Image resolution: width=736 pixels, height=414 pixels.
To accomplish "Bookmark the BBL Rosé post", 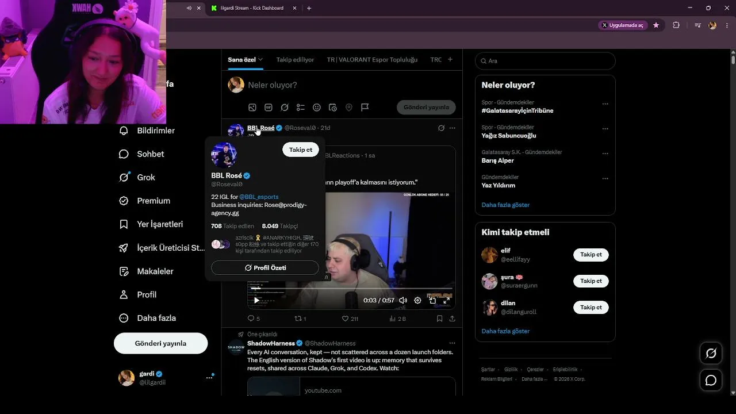I will pyautogui.click(x=439, y=319).
